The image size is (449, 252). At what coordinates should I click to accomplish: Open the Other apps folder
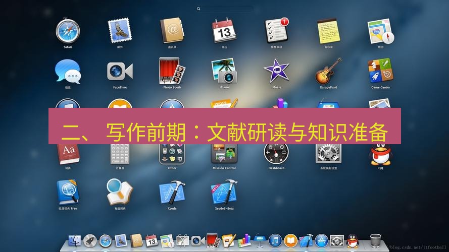(172, 154)
